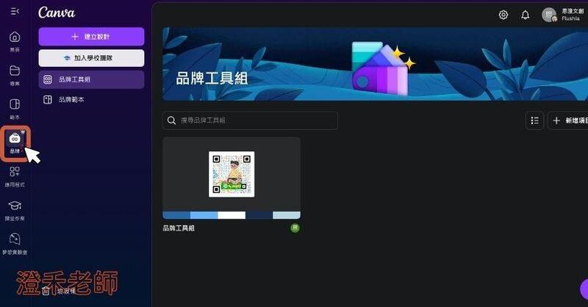
Task: Click the 建立設計 create design button
Action: 91,37
